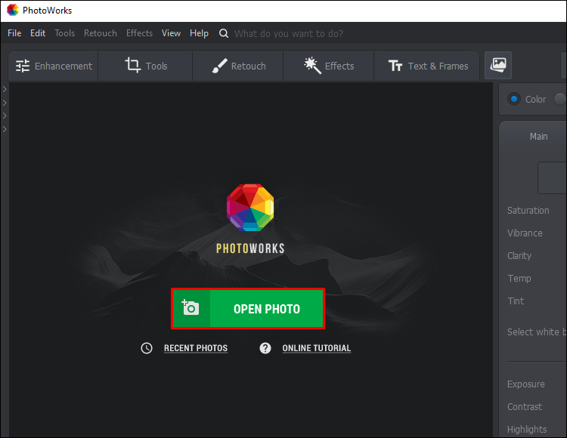The height and width of the screenshot is (438, 567).
Task: Open the Effects magic wand tab
Action: click(329, 66)
